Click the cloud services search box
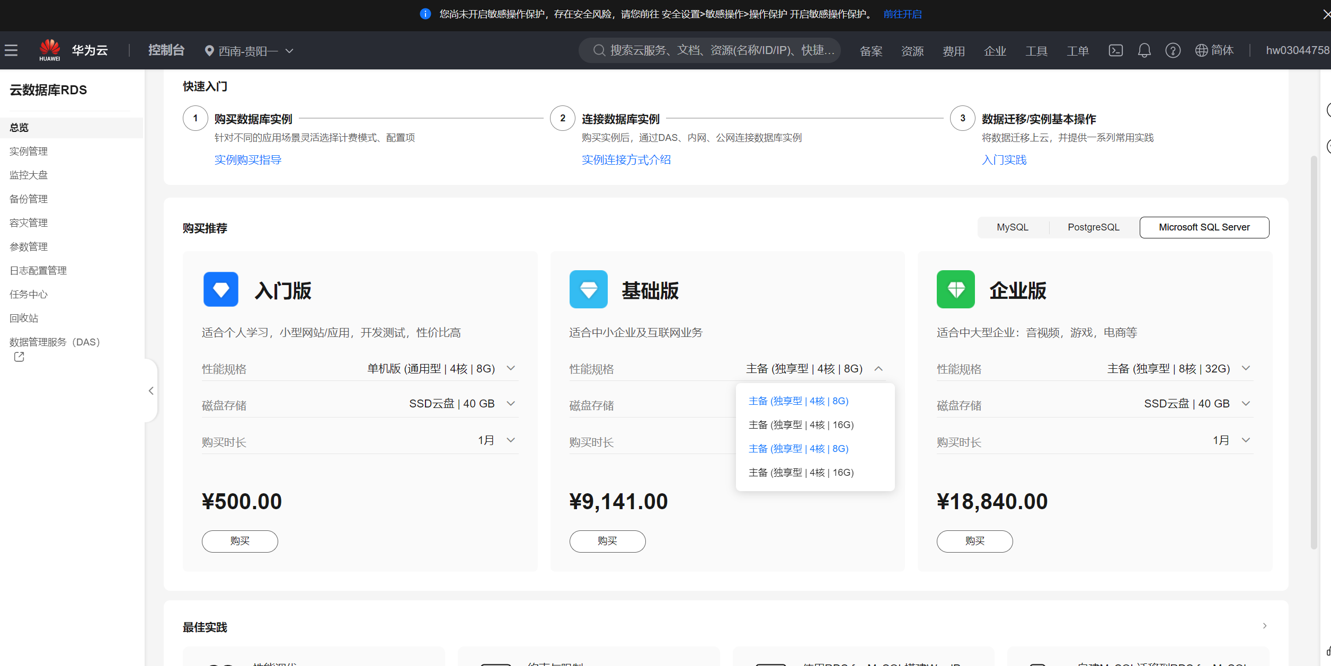 click(x=710, y=50)
